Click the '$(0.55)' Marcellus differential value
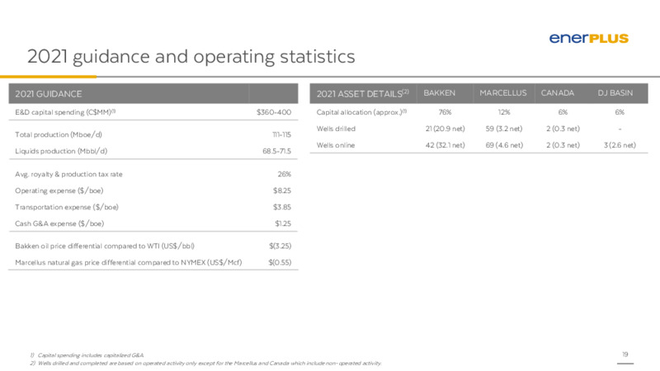Image resolution: width=660 pixels, height=371 pixels. pyautogui.click(x=280, y=262)
